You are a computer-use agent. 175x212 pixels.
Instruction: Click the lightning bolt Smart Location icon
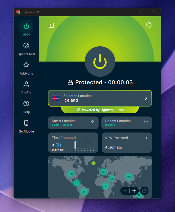point(92,121)
